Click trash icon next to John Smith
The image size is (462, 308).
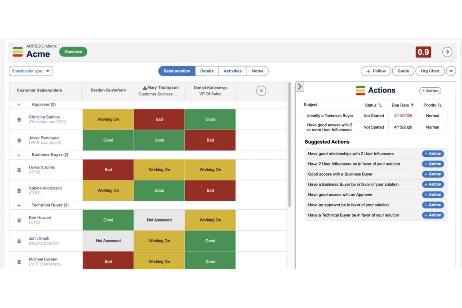tap(19, 241)
